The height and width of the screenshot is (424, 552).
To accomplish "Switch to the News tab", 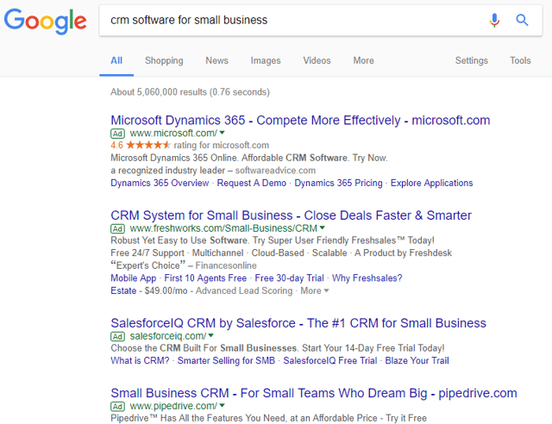I will 216,60.
